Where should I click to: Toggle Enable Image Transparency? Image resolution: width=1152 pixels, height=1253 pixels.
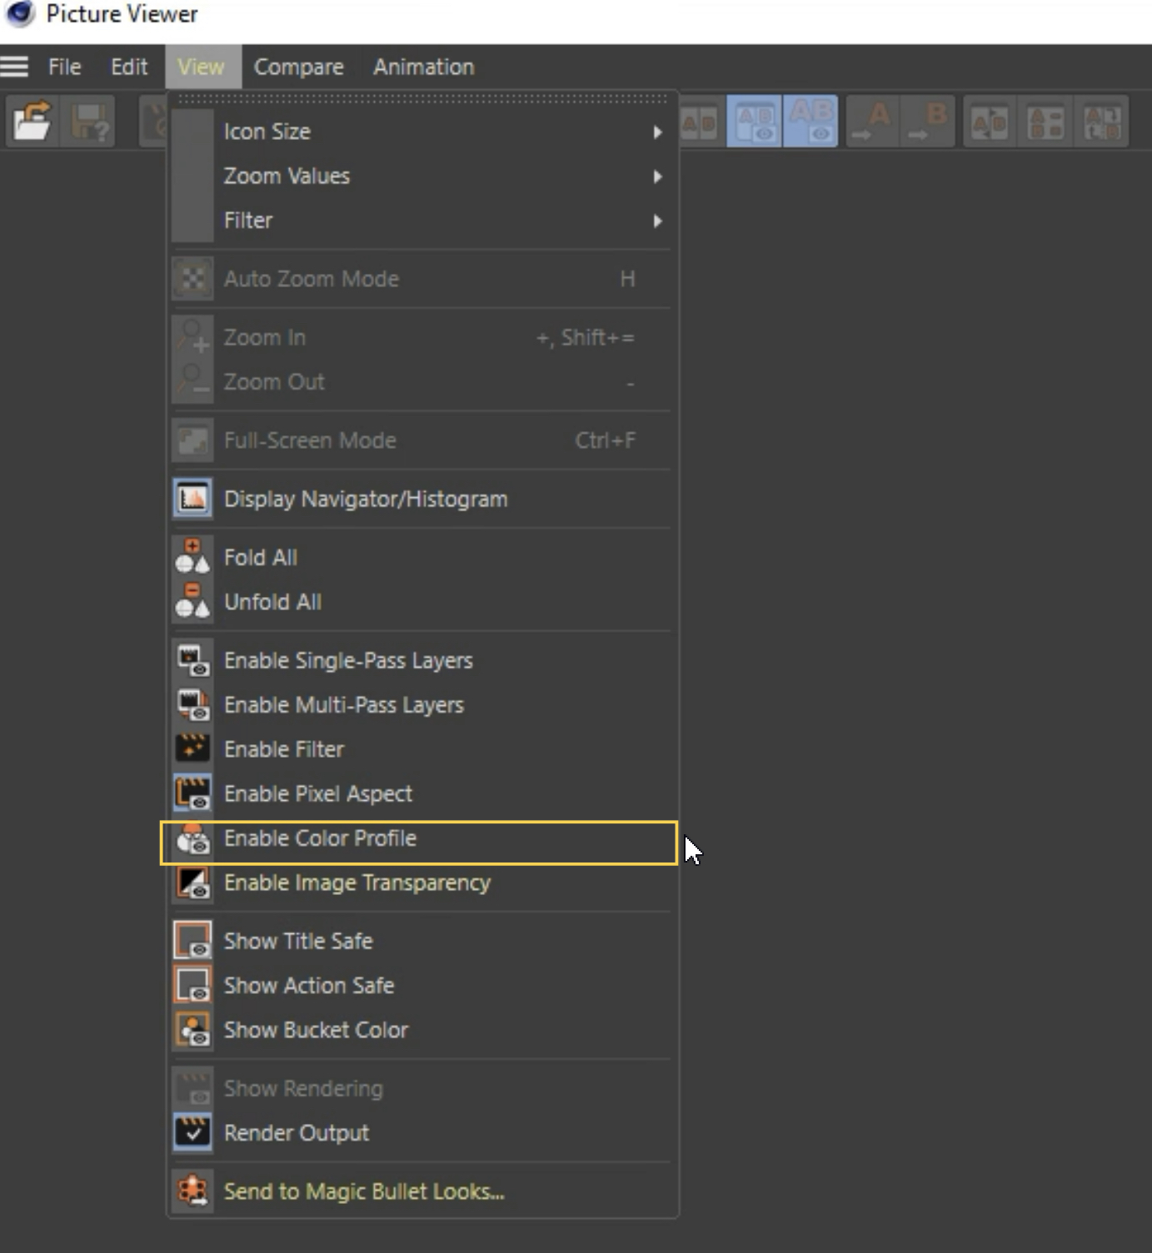tap(419, 883)
